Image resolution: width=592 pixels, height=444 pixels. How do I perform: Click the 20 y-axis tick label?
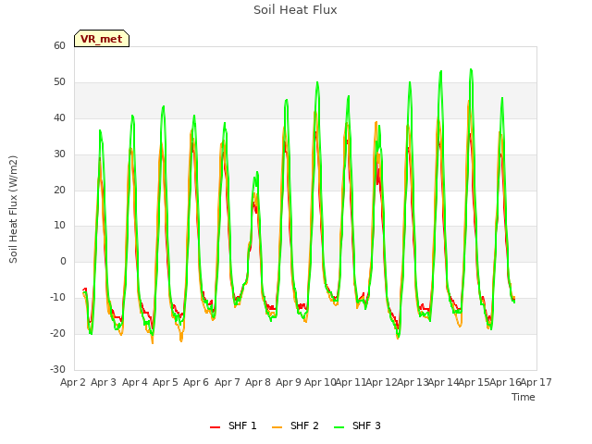pyautogui.click(x=59, y=190)
